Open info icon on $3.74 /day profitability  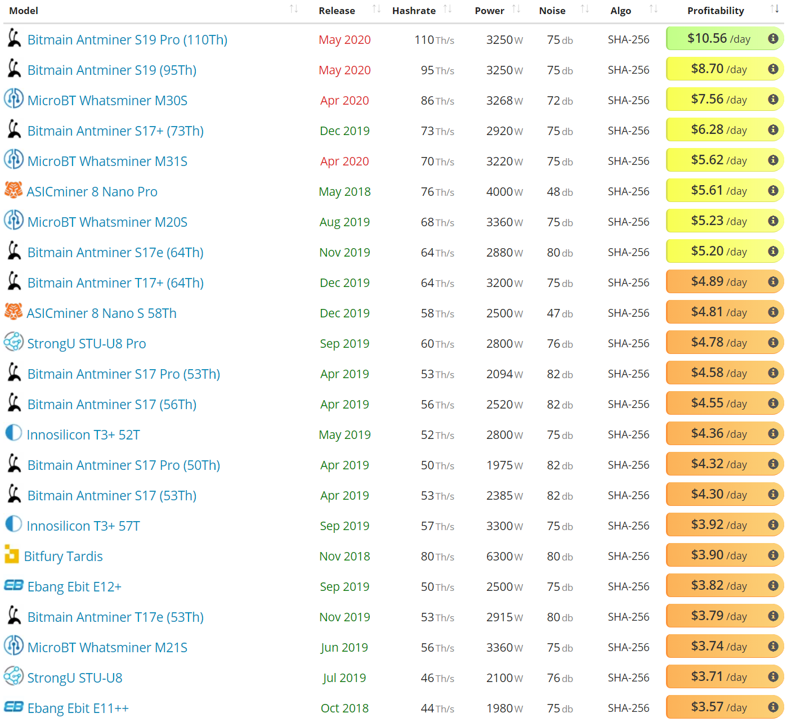(773, 646)
